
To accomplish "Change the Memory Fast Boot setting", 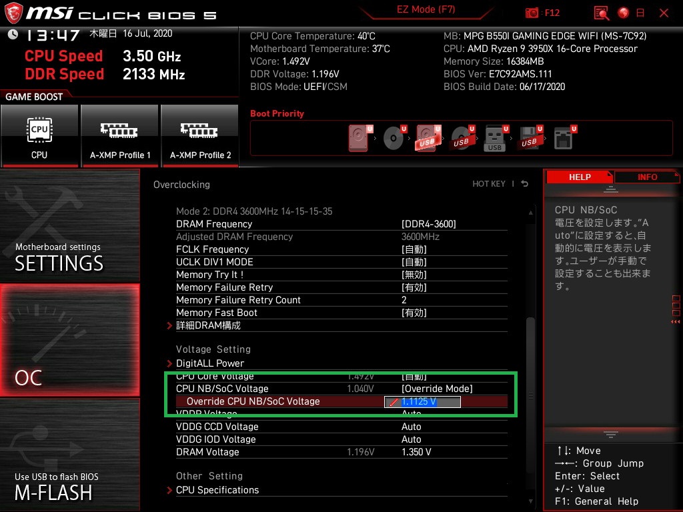I will click(414, 313).
